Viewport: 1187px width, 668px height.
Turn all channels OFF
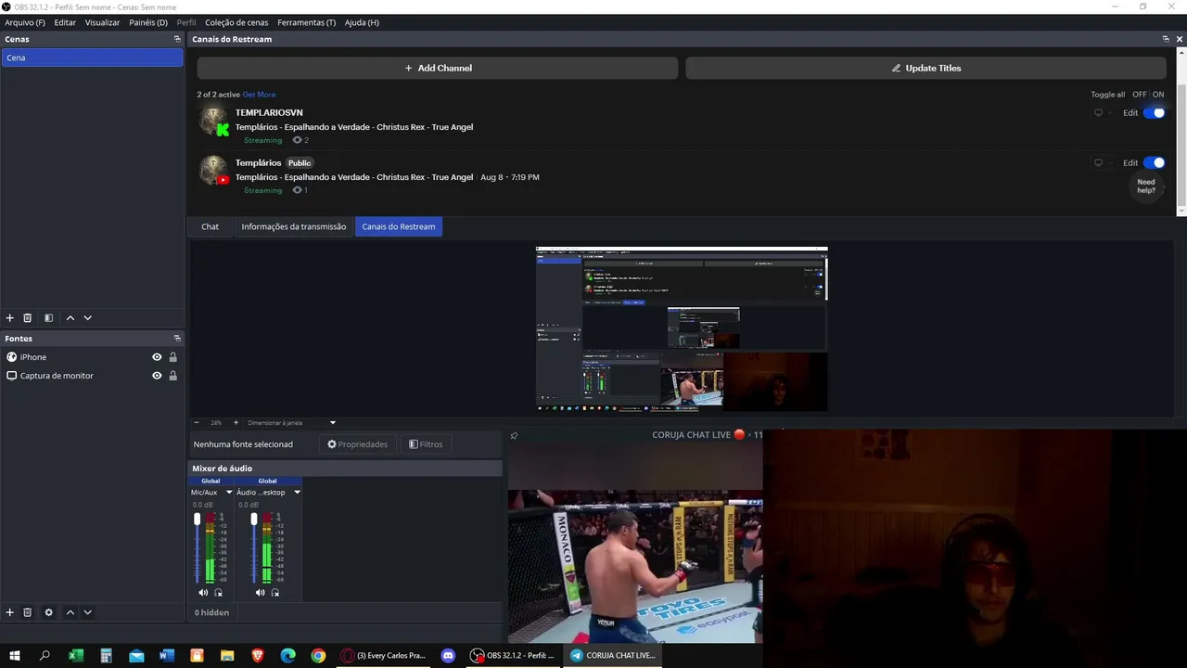point(1140,95)
